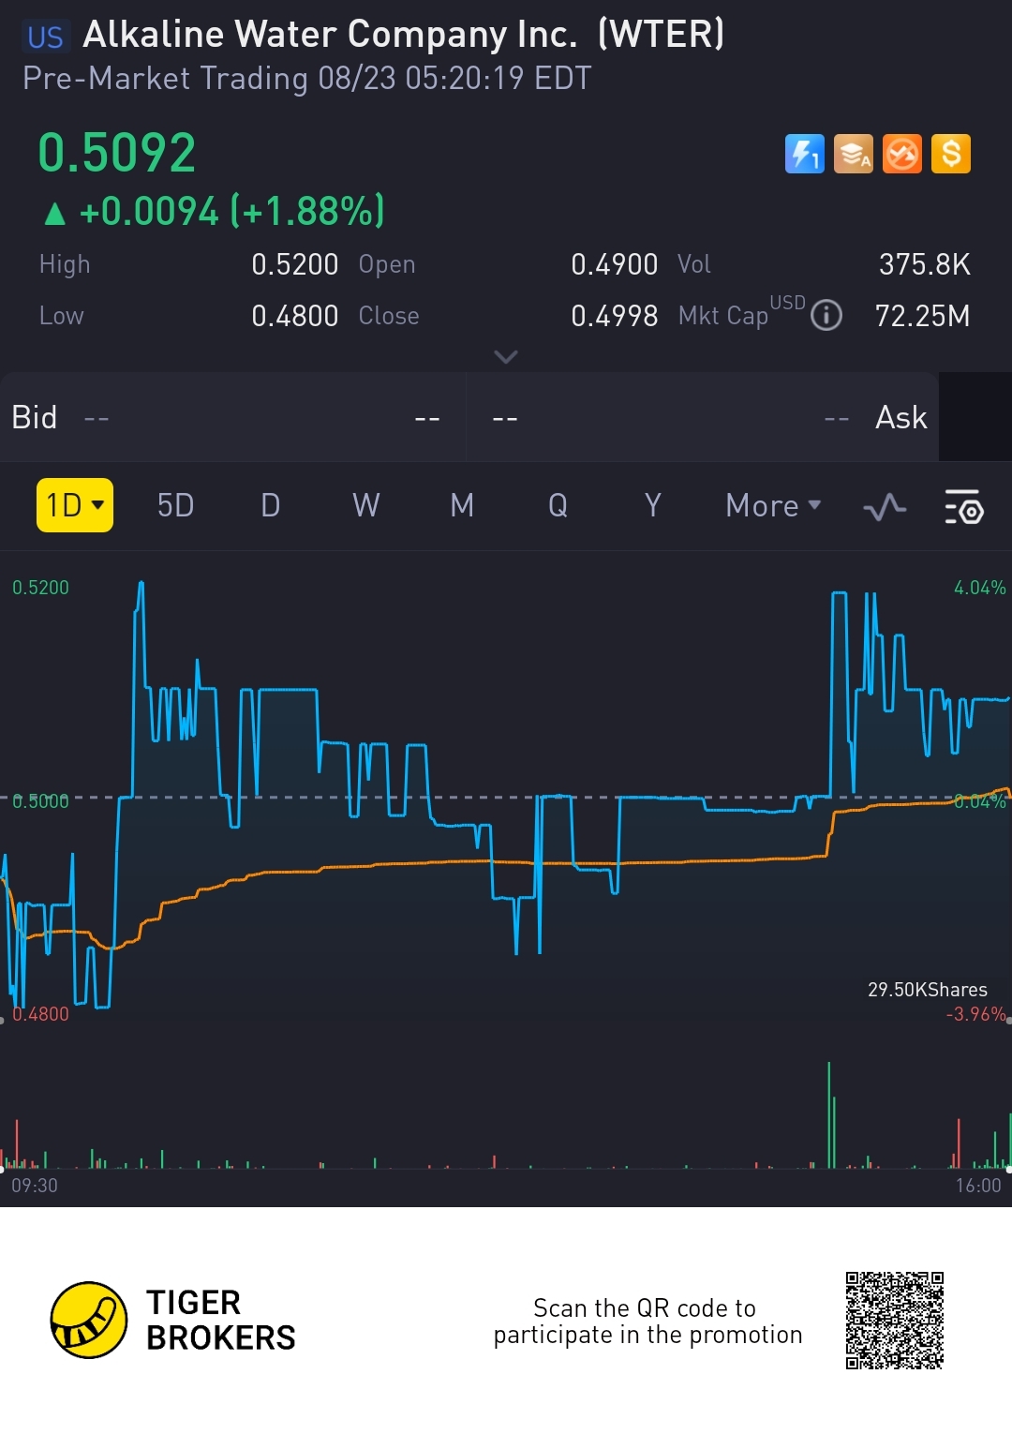Switch to the M monthly chart tab
This screenshot has height=1434, width=1012.
point(462,506)
